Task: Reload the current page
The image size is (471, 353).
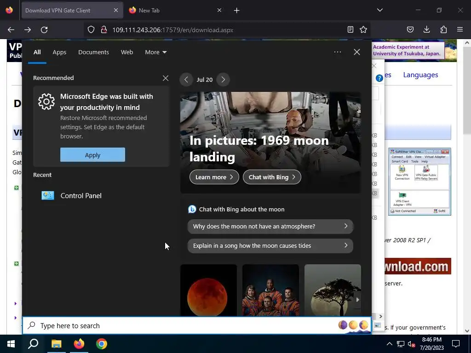Action: coord(44,30)
